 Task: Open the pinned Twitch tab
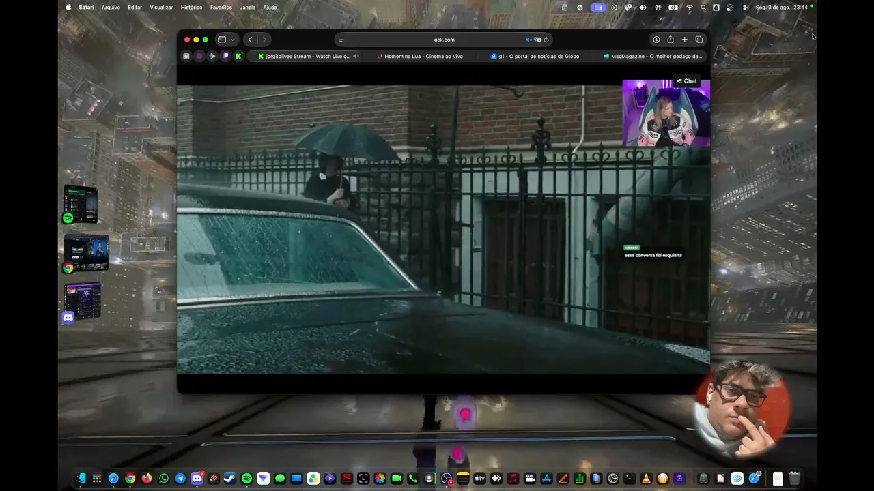click(x=225, y=56)
